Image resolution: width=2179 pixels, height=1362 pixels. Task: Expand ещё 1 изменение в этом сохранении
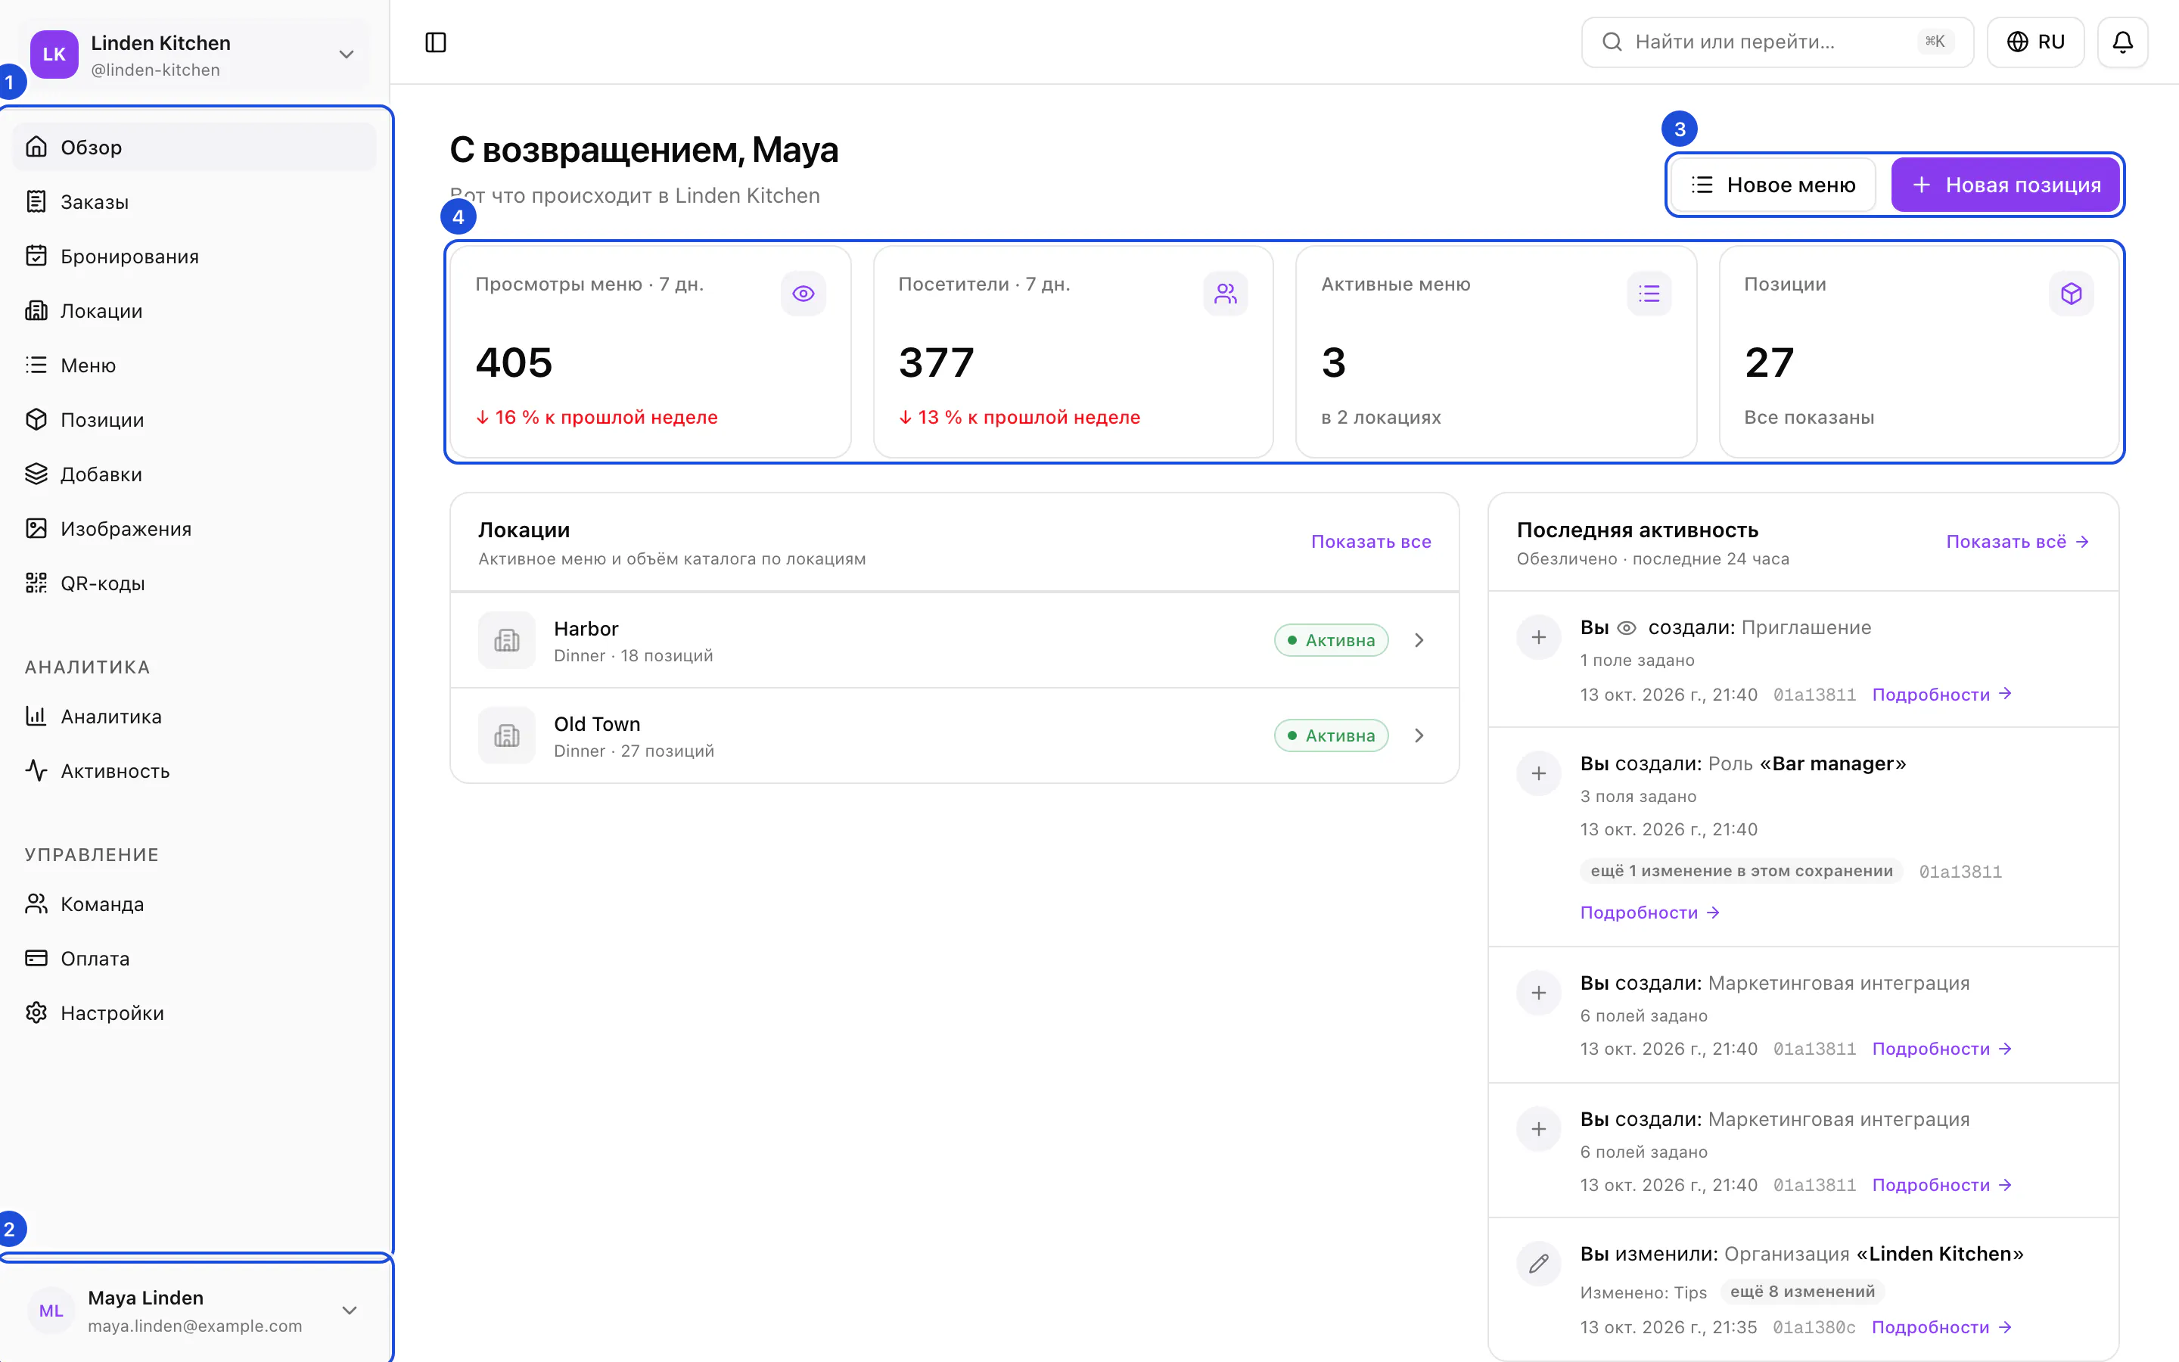coord(1742,871)
